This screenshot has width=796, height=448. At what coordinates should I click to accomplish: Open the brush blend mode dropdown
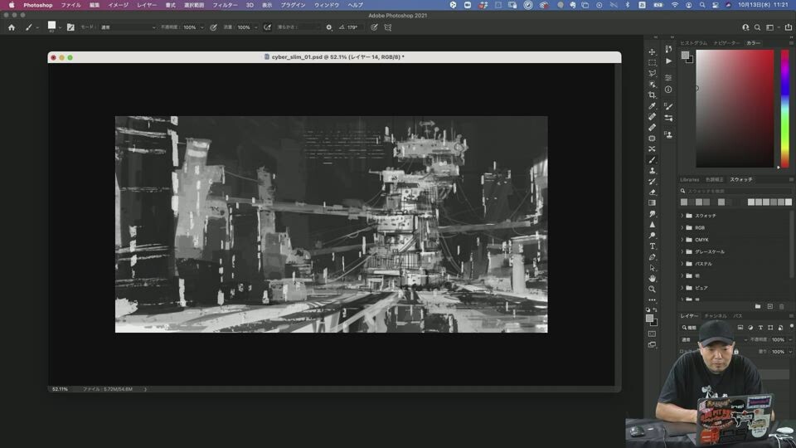(128, 27)
